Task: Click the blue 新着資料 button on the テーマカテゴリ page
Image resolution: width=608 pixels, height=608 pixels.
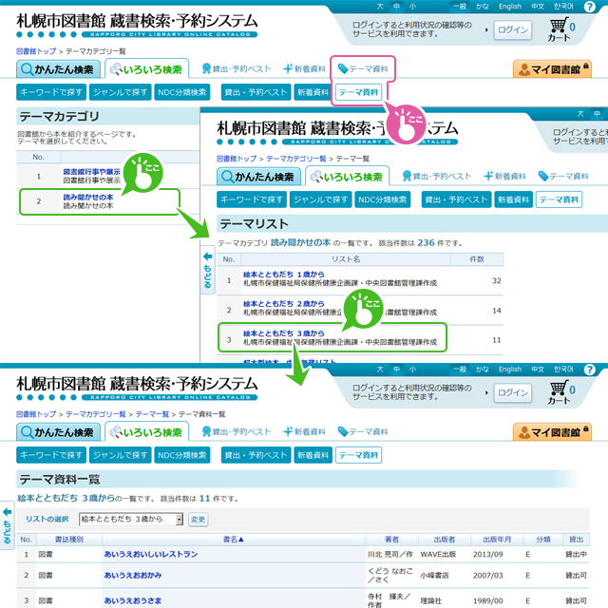Action: click(x=313, y=92)
